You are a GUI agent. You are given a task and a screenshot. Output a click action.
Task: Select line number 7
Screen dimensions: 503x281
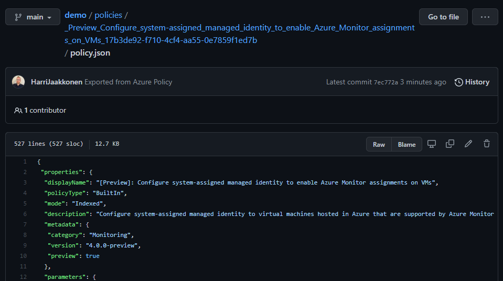[x=25, y=224]
